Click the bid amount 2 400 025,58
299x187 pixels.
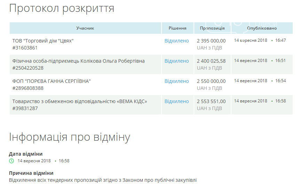point(211,61)
